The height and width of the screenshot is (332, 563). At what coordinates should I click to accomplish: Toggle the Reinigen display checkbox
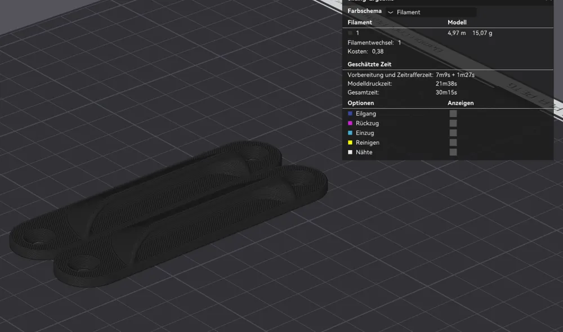click(x=453, y=142)
